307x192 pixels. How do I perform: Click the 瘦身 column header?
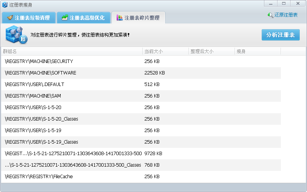(x=257, y=51)
